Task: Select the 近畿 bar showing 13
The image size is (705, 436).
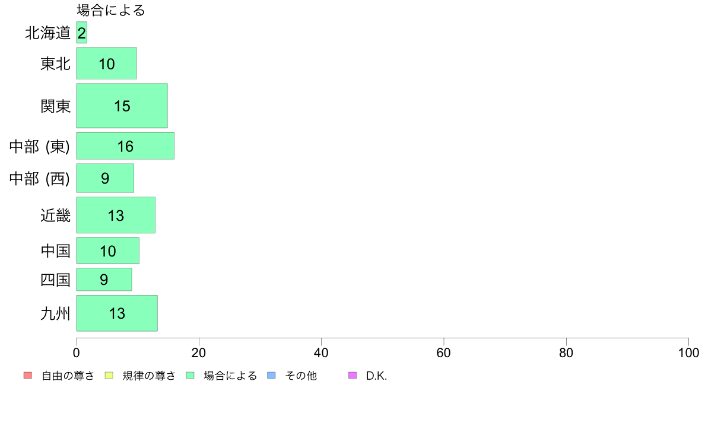Action: tap(116, 215)
